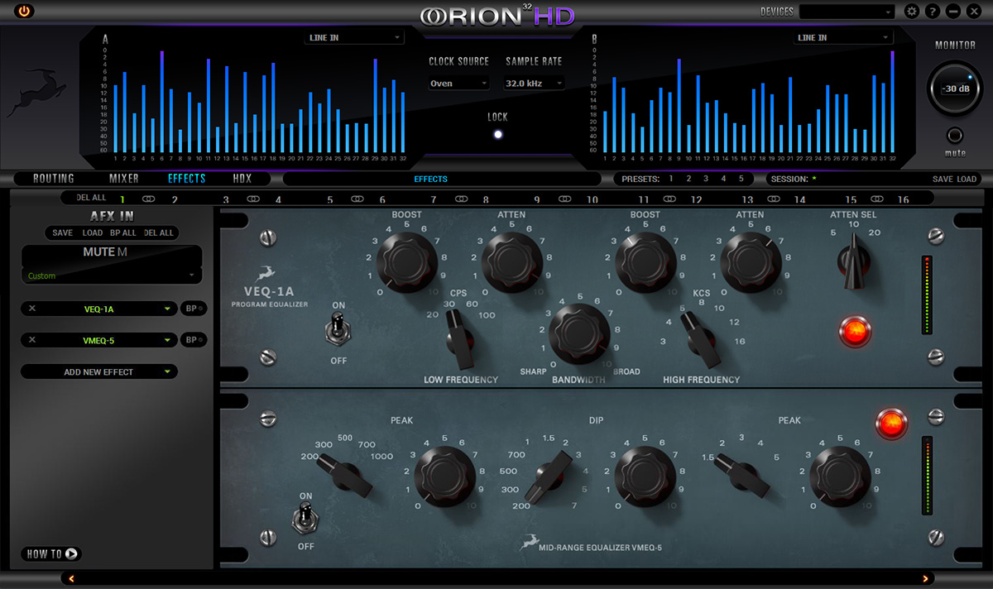Adjust the -30 dB monitor volume knob
The width and height of the screenshot is (993, 589).
tap(955, 87)
